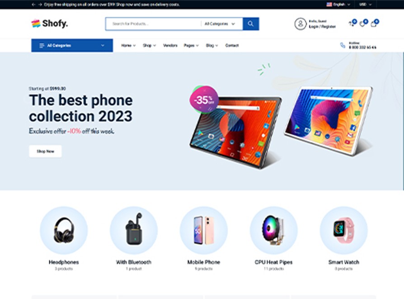Open the Shop menu item
This screenshot has height=299, width=404.
pos(149,45)
